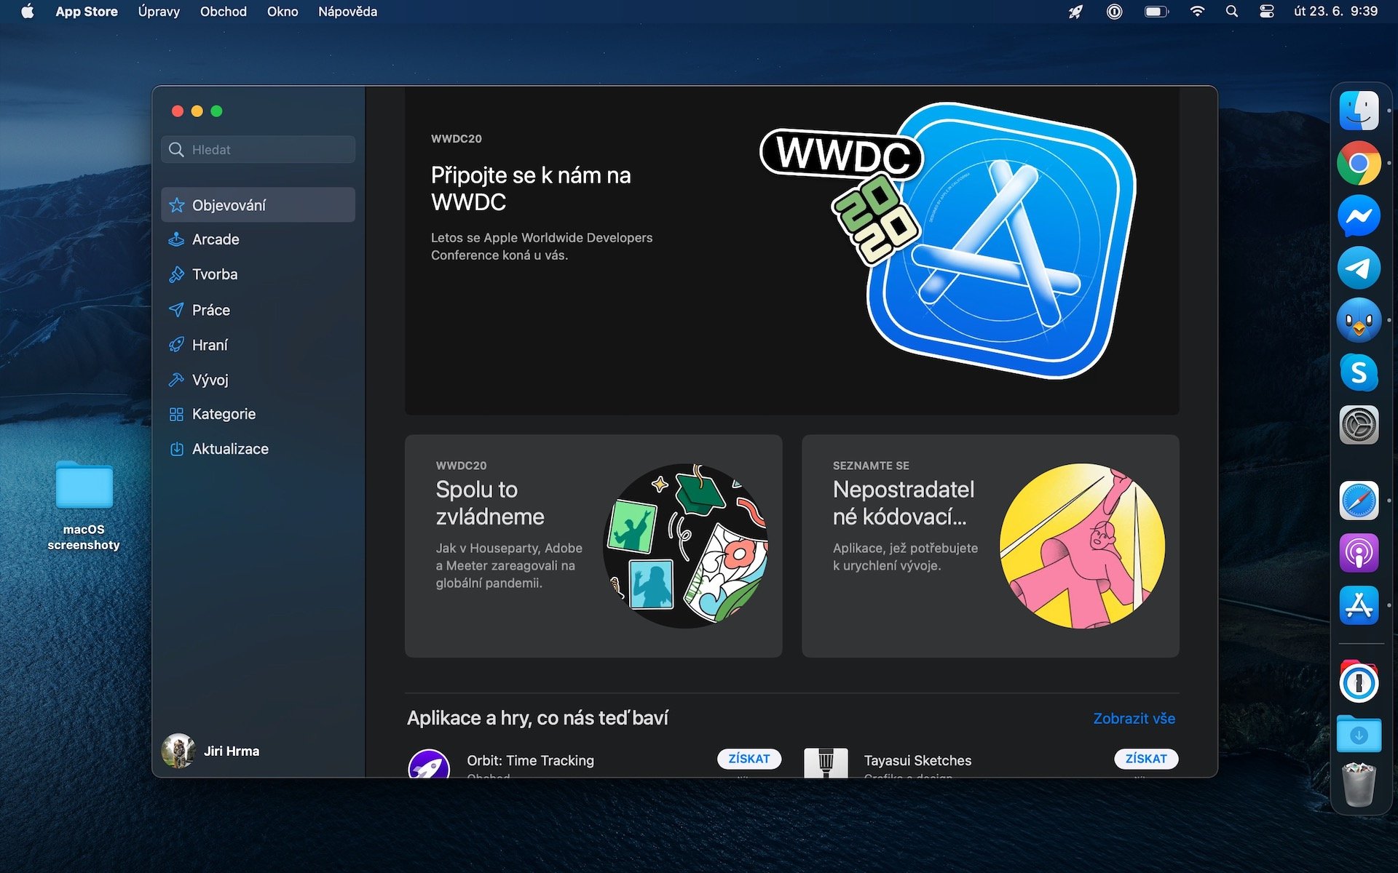Open Telegram from the Dock
This screenshot has width=1398, height=873.
(x=1359, y=268)
